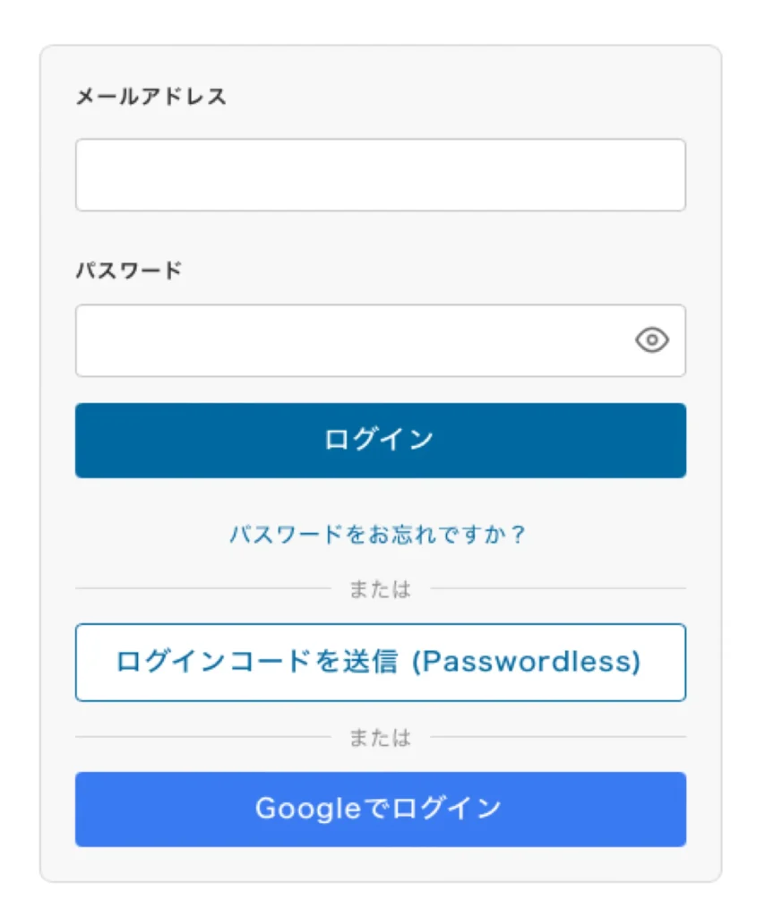This screenshot has height=917, width=765.
Task: Click the second または divider text
Action: [380, 738]
